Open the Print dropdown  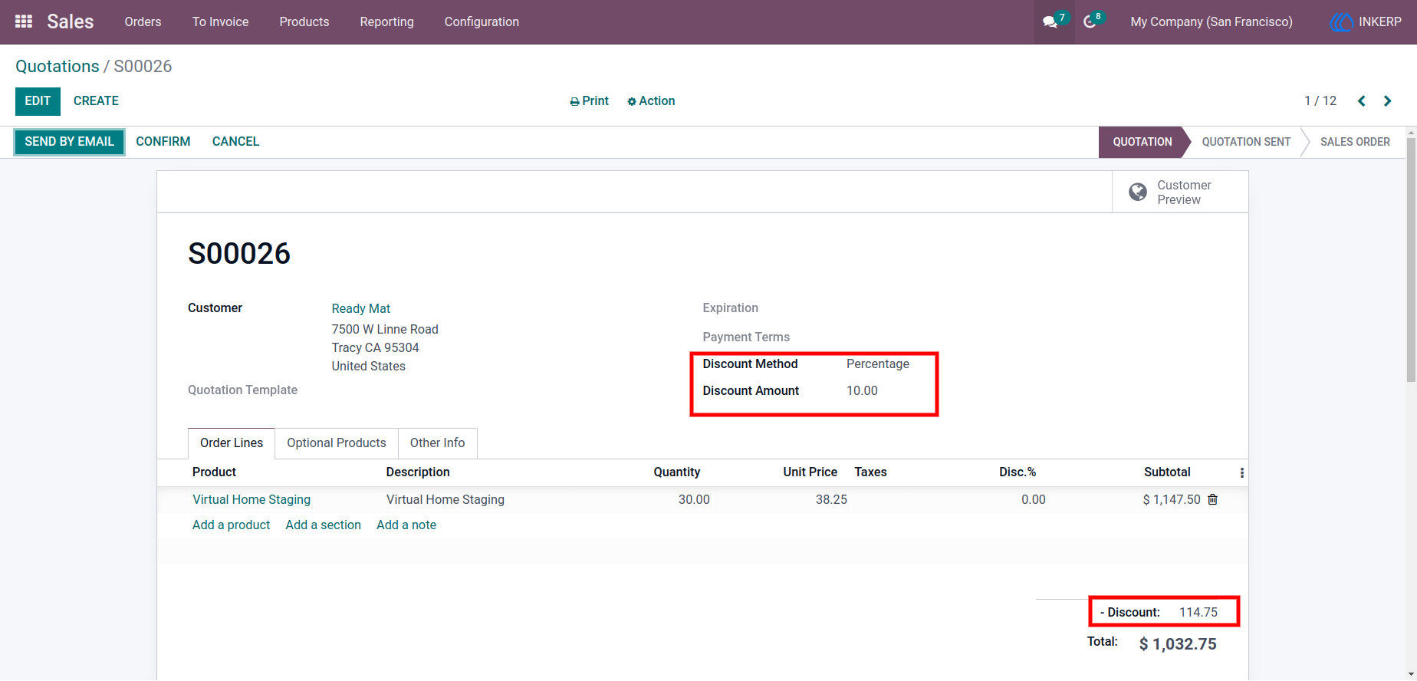589,101
